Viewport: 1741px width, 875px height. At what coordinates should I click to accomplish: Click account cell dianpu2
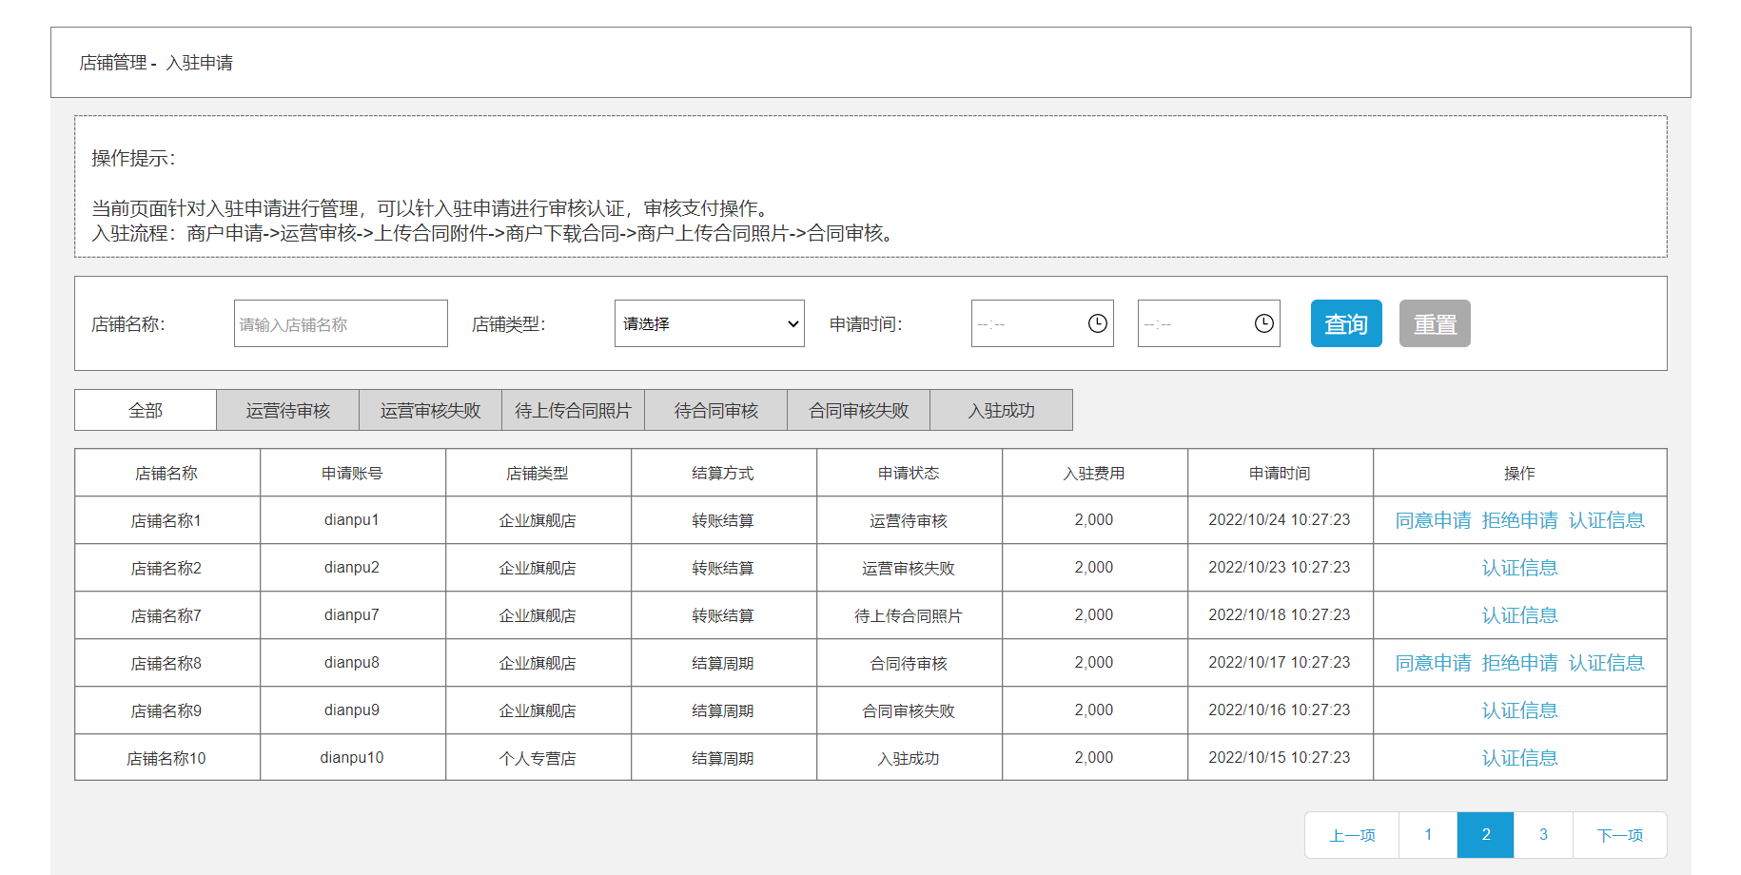(x=352, y=568)
